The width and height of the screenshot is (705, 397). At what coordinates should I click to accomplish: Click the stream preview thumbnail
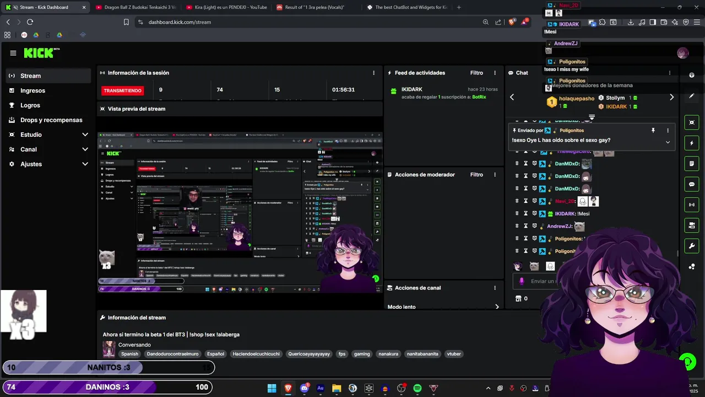pyautogui.click(x=240, y=212)
